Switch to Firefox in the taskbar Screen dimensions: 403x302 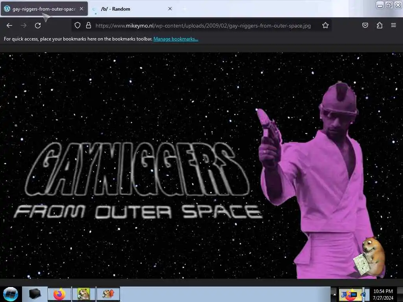pyautogui.click(x=59, y=294)
